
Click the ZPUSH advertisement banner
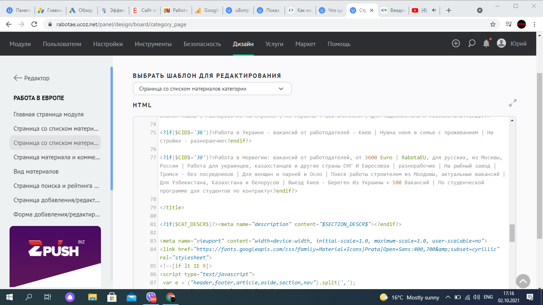(55, 256)
